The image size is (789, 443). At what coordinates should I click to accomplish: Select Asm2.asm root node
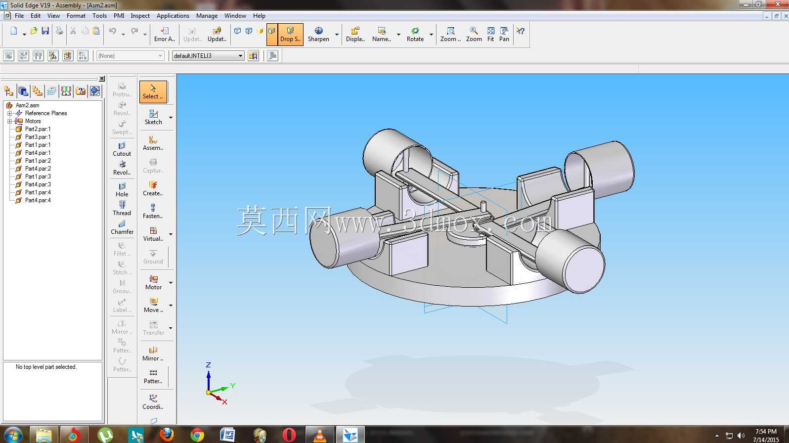tap(28, 105)
